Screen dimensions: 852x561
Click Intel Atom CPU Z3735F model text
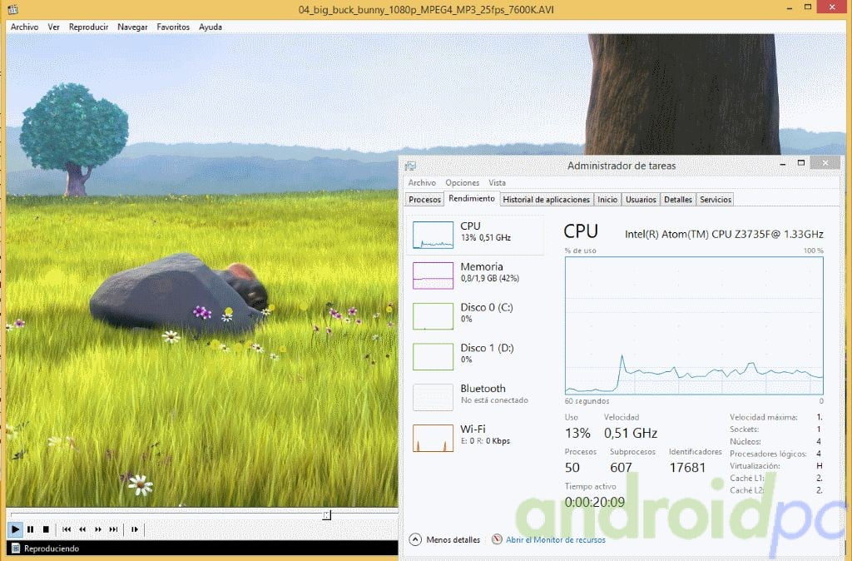pyautogui.click(x=724, y=234)
